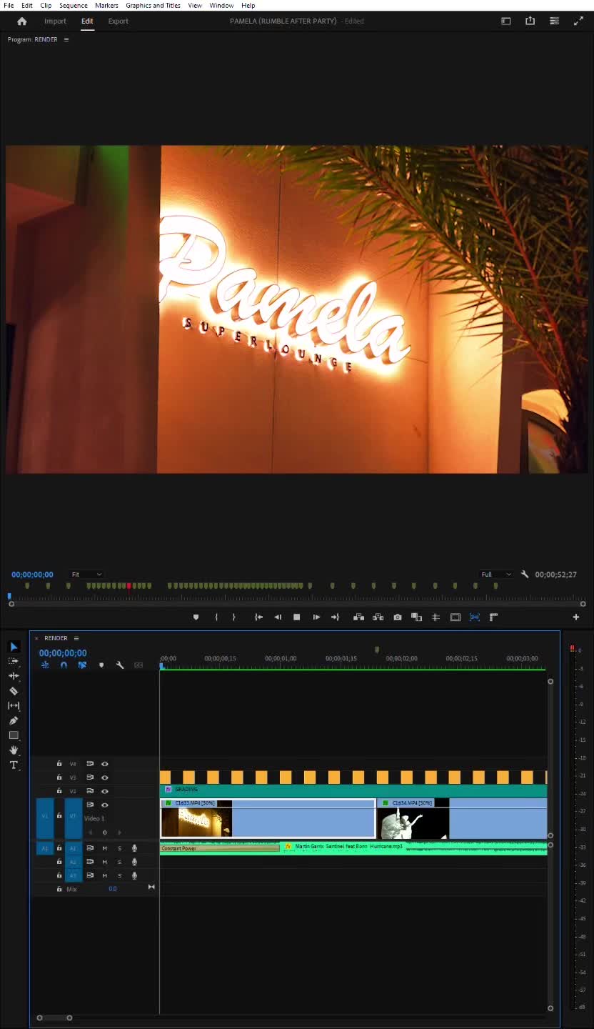Open Graphics and Titles menu
This screenshot has width=594, height=1029.
[x=153, y=5]
